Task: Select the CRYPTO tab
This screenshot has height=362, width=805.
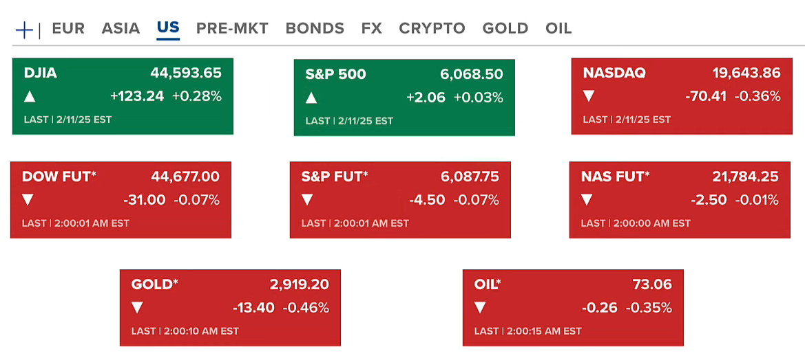Action: tap(432, 28)
